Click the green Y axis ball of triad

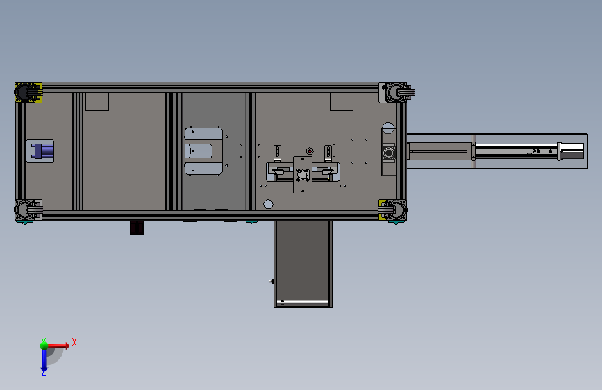[x=44, y=346]
